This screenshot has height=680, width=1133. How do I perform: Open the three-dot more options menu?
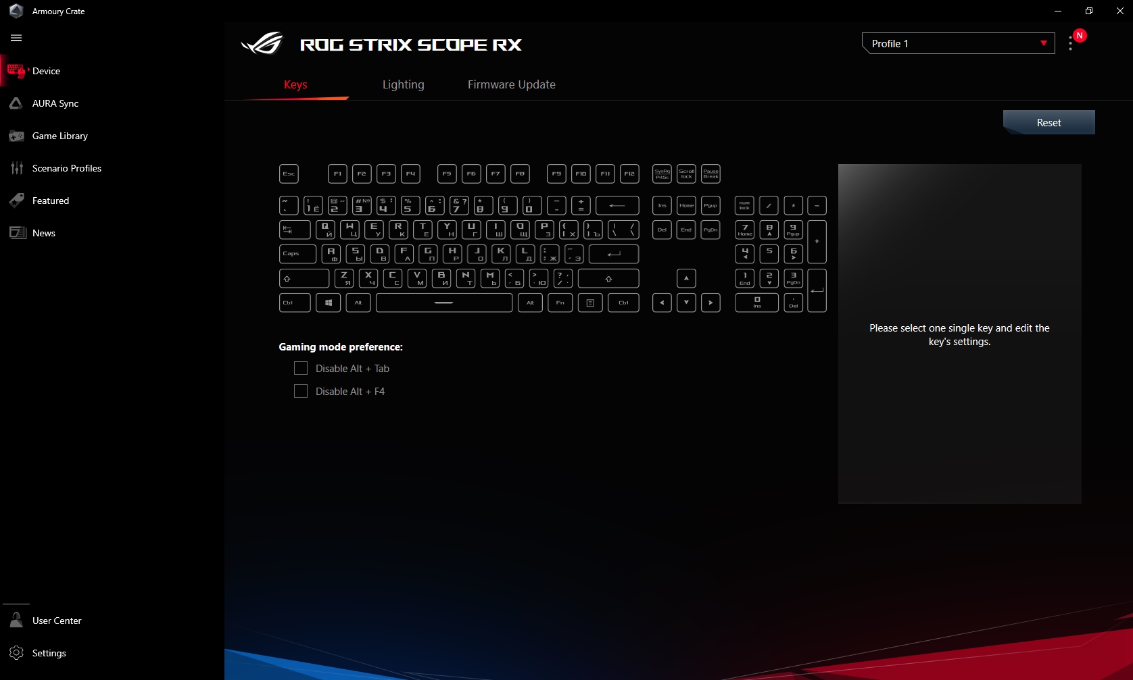tap(1070, 44)
